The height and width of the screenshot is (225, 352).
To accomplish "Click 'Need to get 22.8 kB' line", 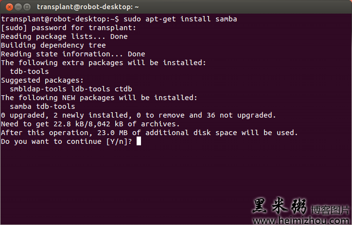I will pos(90,124).
